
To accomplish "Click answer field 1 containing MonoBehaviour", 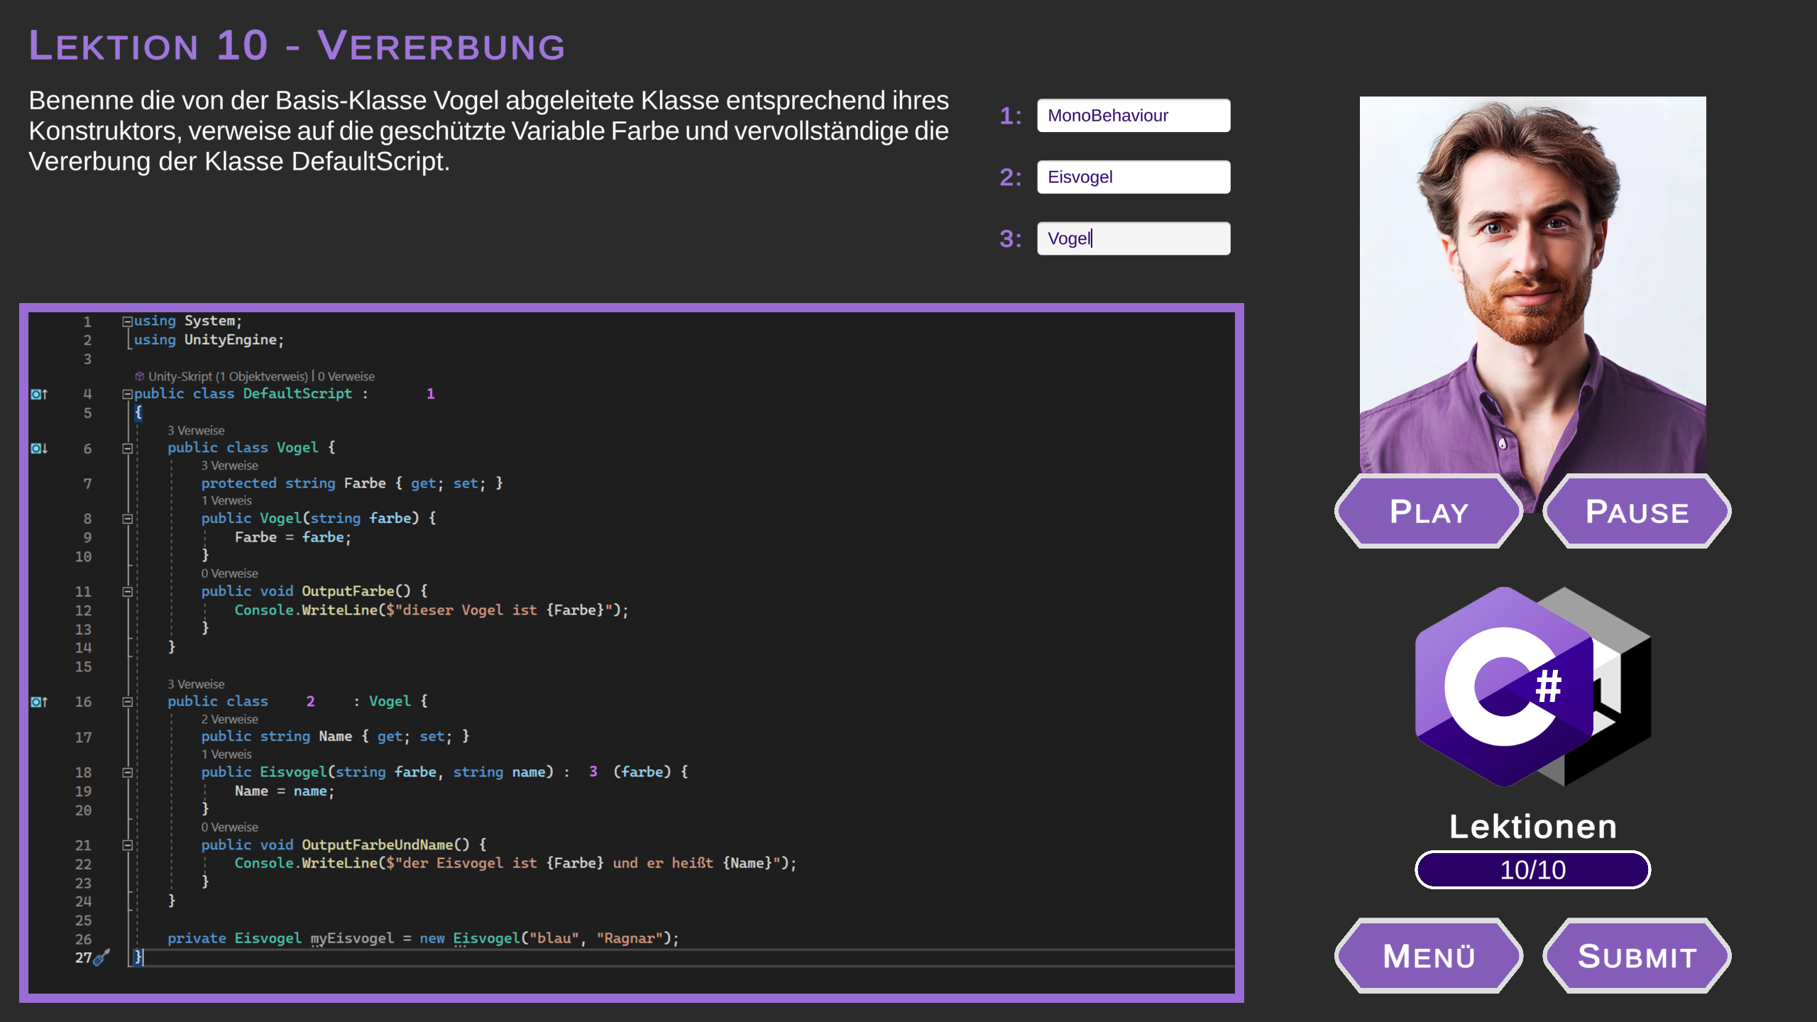I will click(x=1133, y=116).
